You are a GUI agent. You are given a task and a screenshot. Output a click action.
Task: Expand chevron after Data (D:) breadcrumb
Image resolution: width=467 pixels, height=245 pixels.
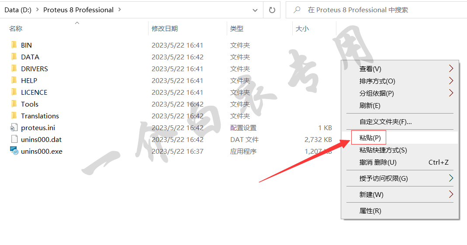pos(37,10)
